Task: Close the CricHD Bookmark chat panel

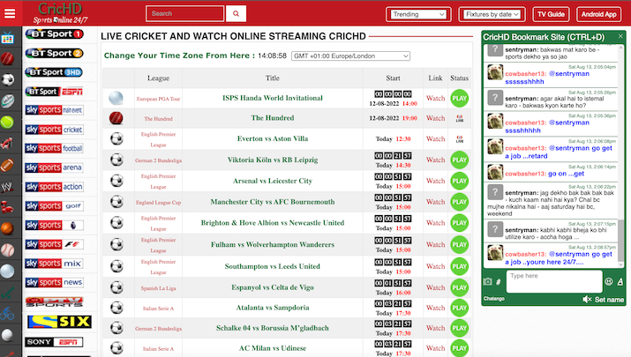Action: [620, 36]
